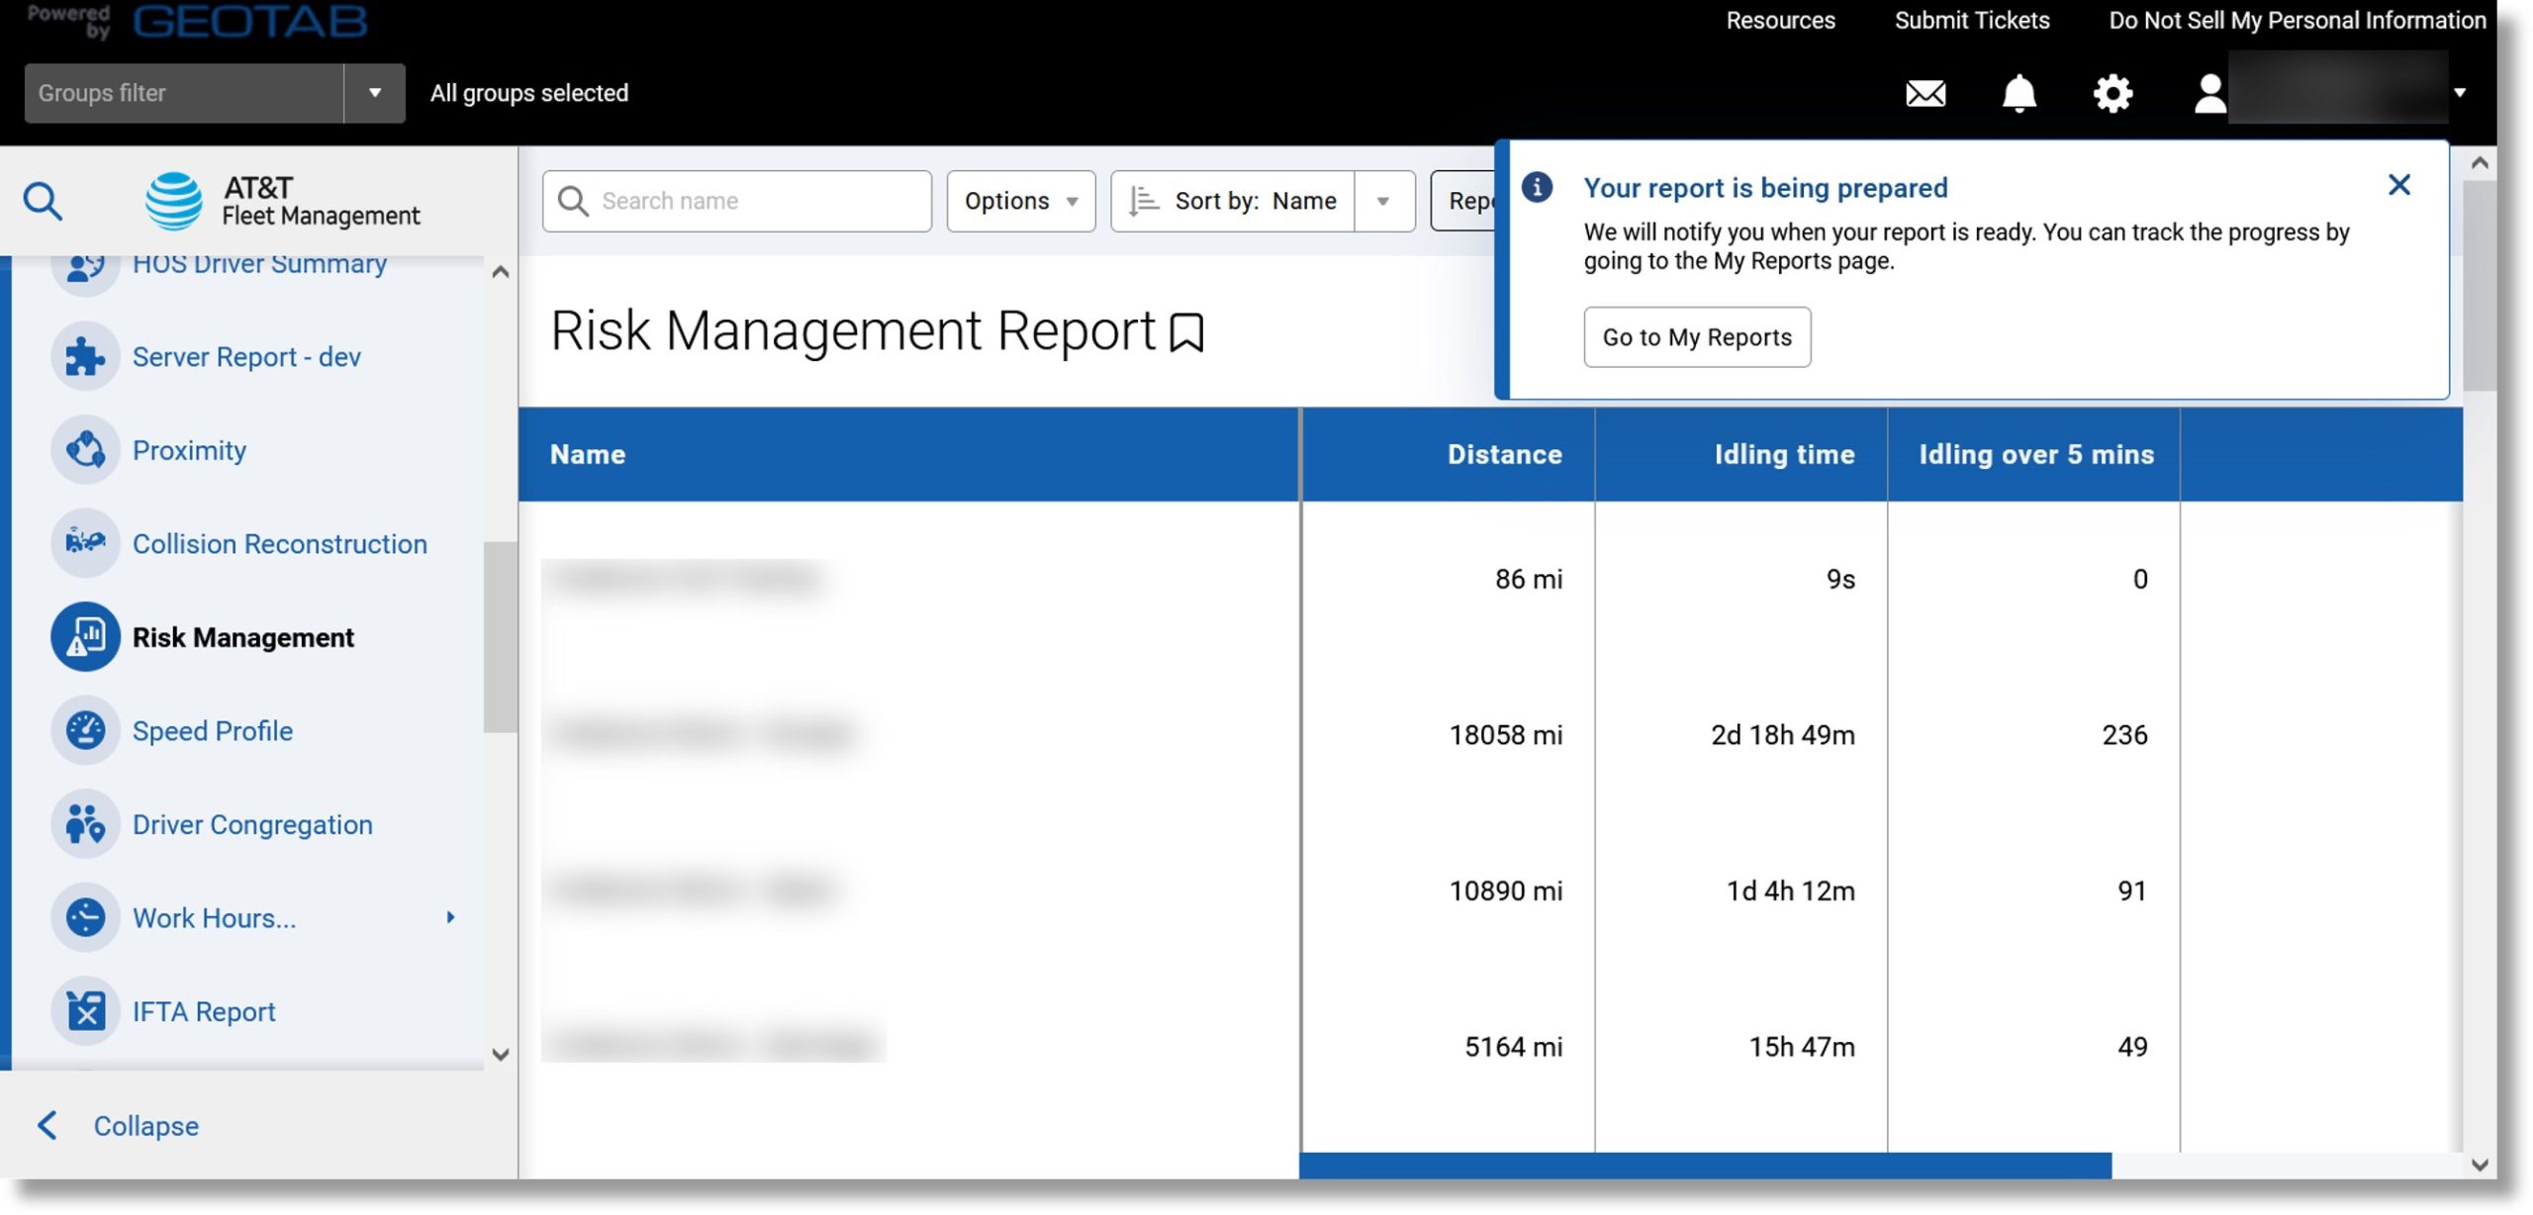Click the Server Report puzzle icon
This screenshot has width=2533, height=1215.
tap(85, 356)
